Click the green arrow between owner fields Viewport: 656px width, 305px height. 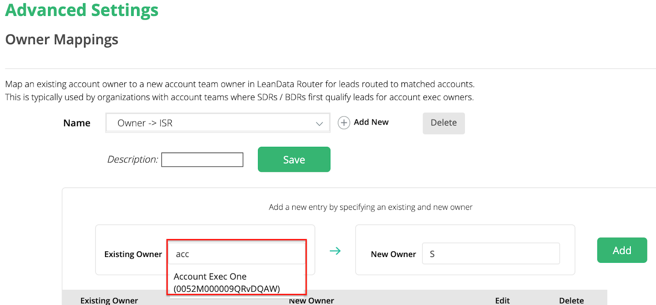point(335,250)
